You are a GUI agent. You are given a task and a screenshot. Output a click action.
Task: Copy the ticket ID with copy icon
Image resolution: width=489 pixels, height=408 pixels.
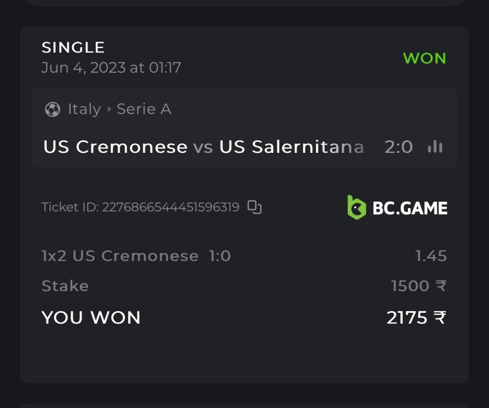pyautogui.click(x=255, y=207)
